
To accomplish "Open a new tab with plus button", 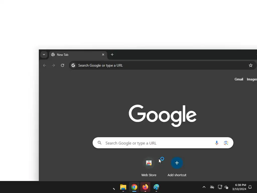I will pyautogui.click(x=112, y=55).
